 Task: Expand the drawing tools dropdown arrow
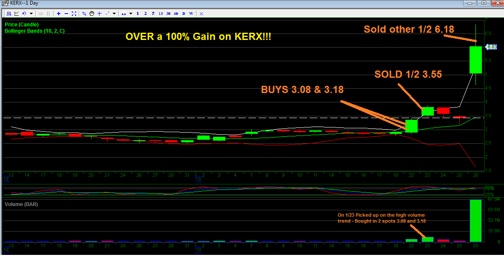(x=114, y=14)
